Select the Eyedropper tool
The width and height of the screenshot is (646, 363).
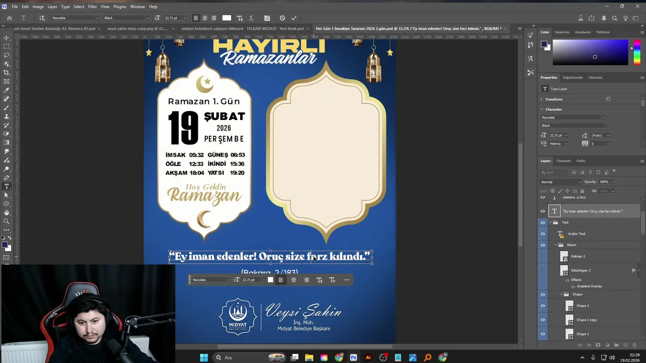pos(7,90)
